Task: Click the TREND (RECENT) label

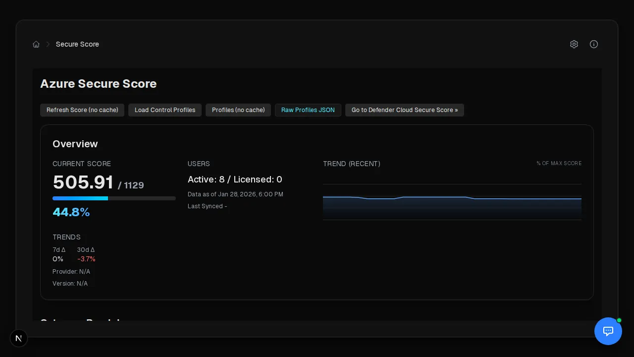Action: click(x=352, y=164)
